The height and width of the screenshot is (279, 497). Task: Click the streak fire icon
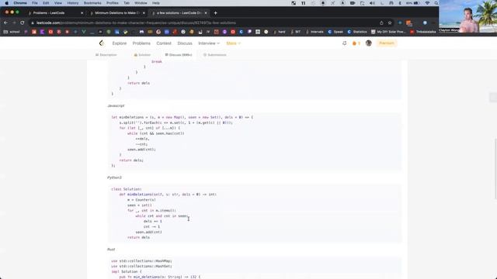pos(354,43)
